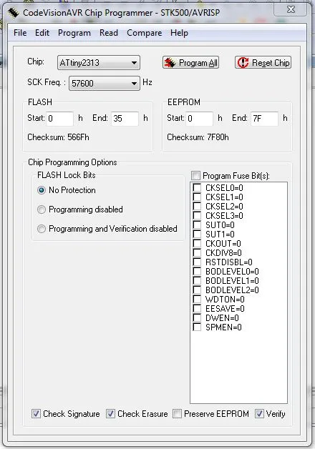Check the RSTDISBL=0 fuse bit
The width and height of the screenshot is (315, 449).
(197, 262)
